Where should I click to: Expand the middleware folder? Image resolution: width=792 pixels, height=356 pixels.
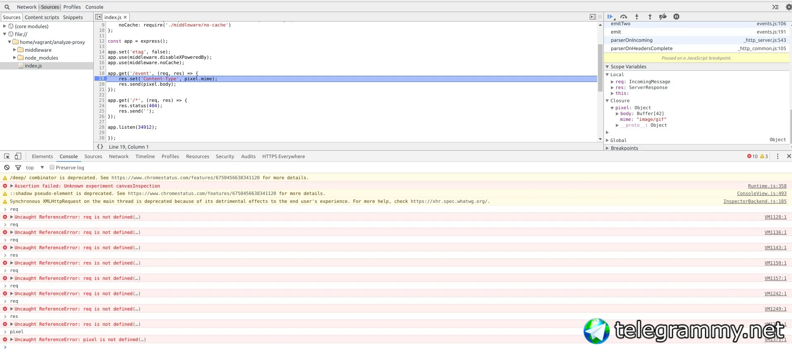[15, 50]
